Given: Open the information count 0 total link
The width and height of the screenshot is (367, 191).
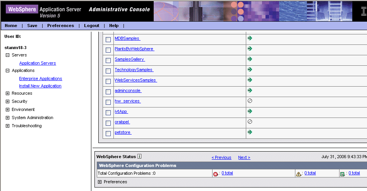Looking at the screenshot, I should (x=354, y=173).
